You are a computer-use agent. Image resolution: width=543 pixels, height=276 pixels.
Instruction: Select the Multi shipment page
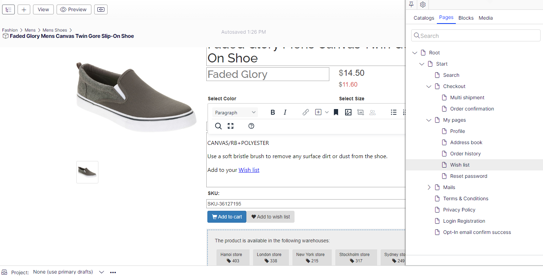pos(467,97)
